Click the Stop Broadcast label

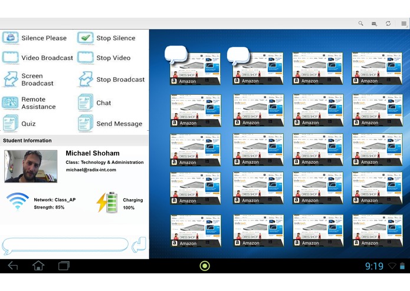click(120, 80)
